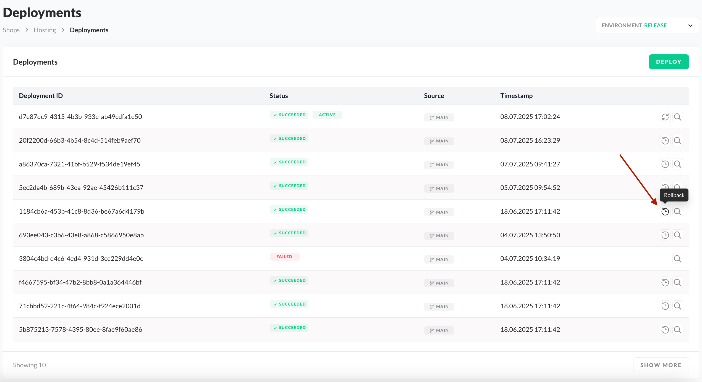View details of failed deployment 3804c4bd
Screen dimensions: 702x382
(x=677, y=259)
